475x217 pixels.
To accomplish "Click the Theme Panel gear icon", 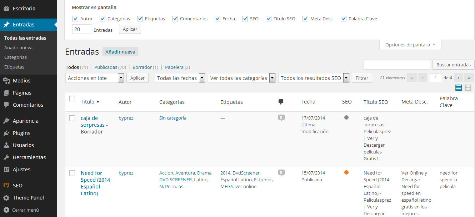I will click(6, 198).
